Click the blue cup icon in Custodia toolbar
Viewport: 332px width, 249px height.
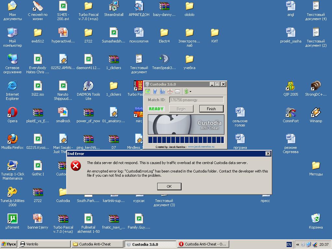[155, 91]
